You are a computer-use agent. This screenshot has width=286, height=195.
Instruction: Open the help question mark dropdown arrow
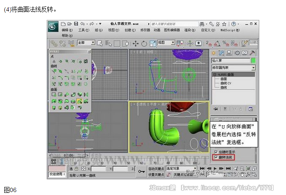pyautogui.click(x=238, y=24)
